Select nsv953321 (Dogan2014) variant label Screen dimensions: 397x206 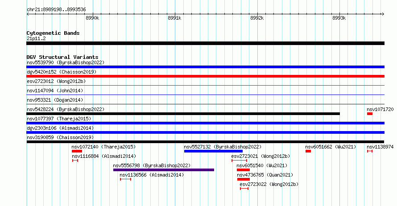pos(55,100)
